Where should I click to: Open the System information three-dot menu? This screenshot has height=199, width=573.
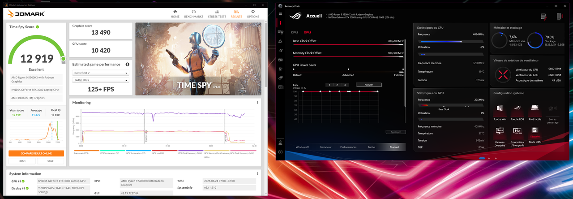257,174
